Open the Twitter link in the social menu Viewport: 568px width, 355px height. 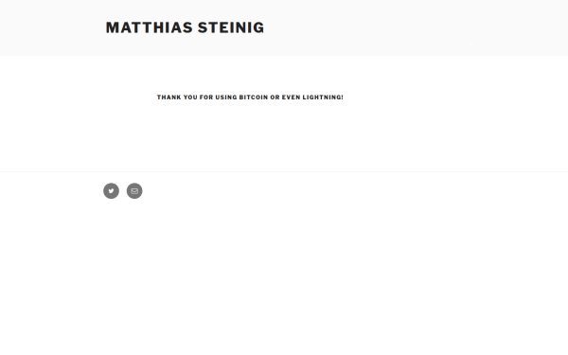pos(111,191)
